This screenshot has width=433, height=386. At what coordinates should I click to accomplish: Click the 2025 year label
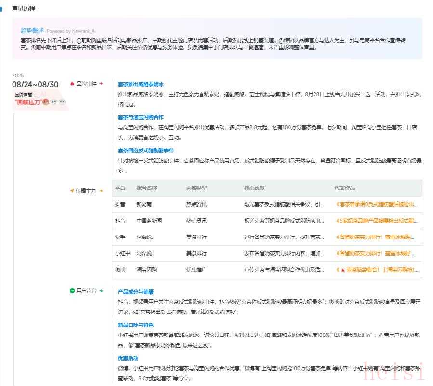(18, 75)
